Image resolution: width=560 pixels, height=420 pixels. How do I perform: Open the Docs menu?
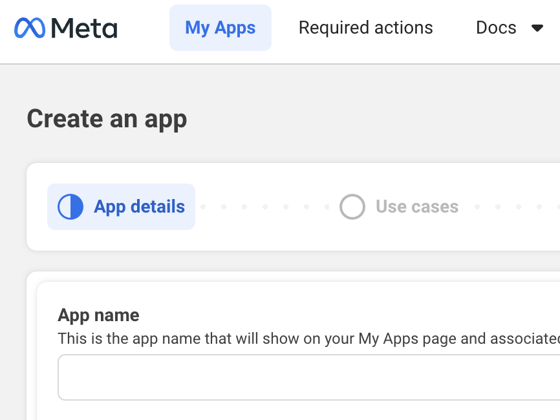pos(496,28)
